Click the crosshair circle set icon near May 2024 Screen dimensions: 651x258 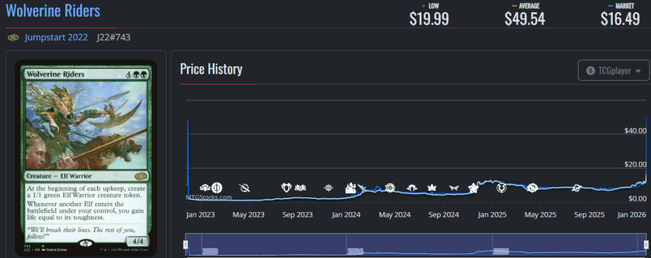tap(390, 187)
